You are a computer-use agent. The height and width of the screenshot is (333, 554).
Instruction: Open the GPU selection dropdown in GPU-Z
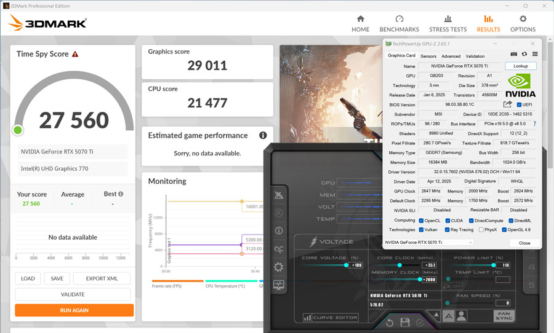click(x=428, y=242)
